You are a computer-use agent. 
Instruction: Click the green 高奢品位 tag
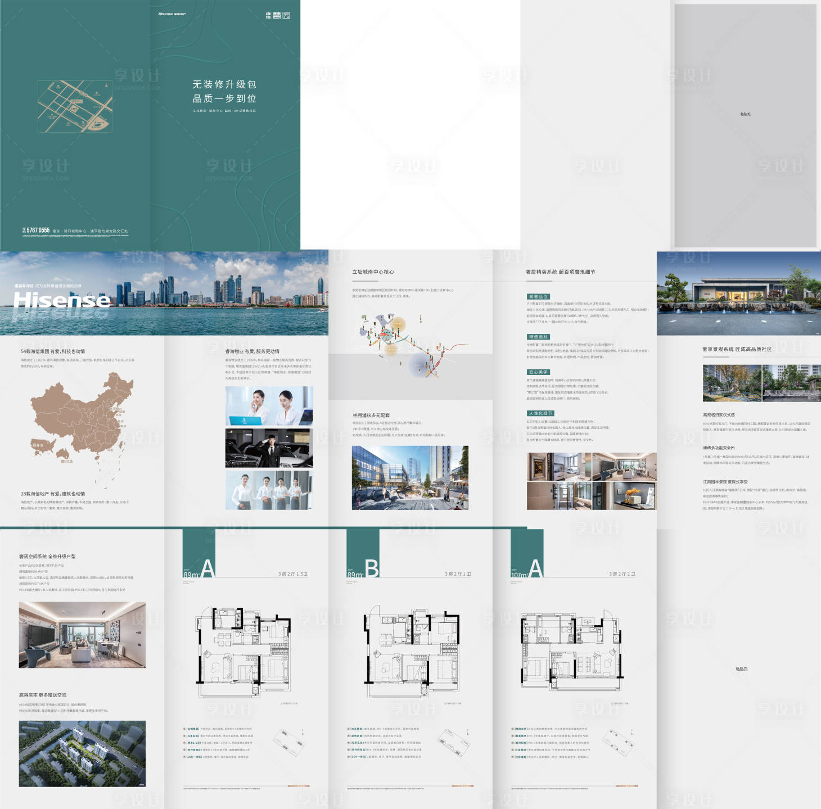coord(538,296)
